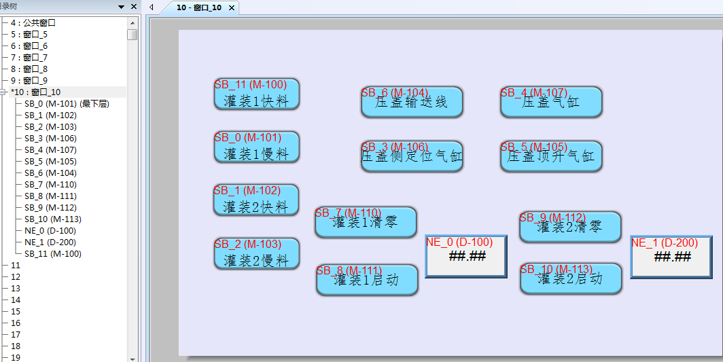The height and width of the screenshot is (362, 723).
Task: Close the 10 - 窗口_10 tab
Action: tap(231, 7)
